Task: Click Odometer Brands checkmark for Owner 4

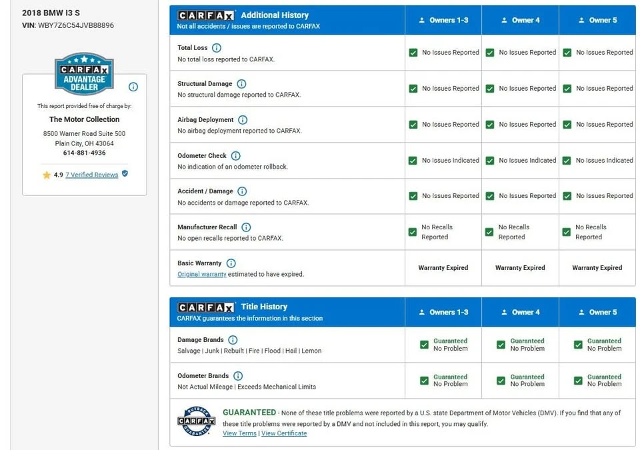Action: coord(501,381)
